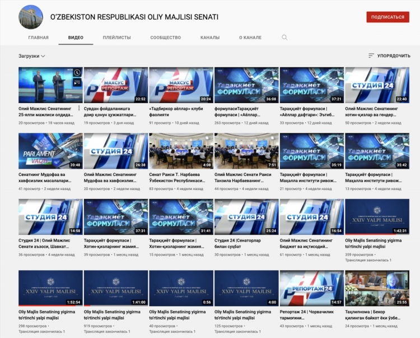Play Тараққиёт формуласи thumbnail lasting 37:31
Image resolution: width=420 pixels, height=338 pixels.
pyautogui.click(x=116, y=217)
